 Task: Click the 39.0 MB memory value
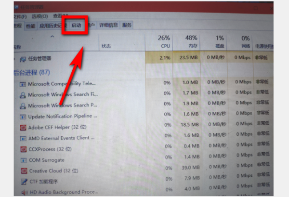click(x=191, y=168)
